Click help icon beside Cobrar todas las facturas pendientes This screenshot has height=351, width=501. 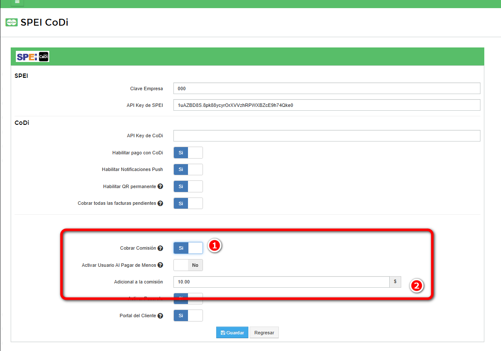click(160, 204)
